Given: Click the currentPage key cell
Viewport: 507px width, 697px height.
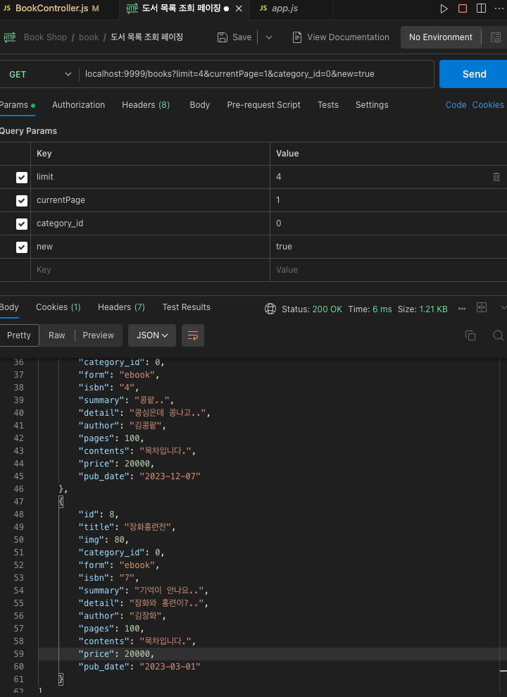Looking at the screenshot, I should (150, 200).
